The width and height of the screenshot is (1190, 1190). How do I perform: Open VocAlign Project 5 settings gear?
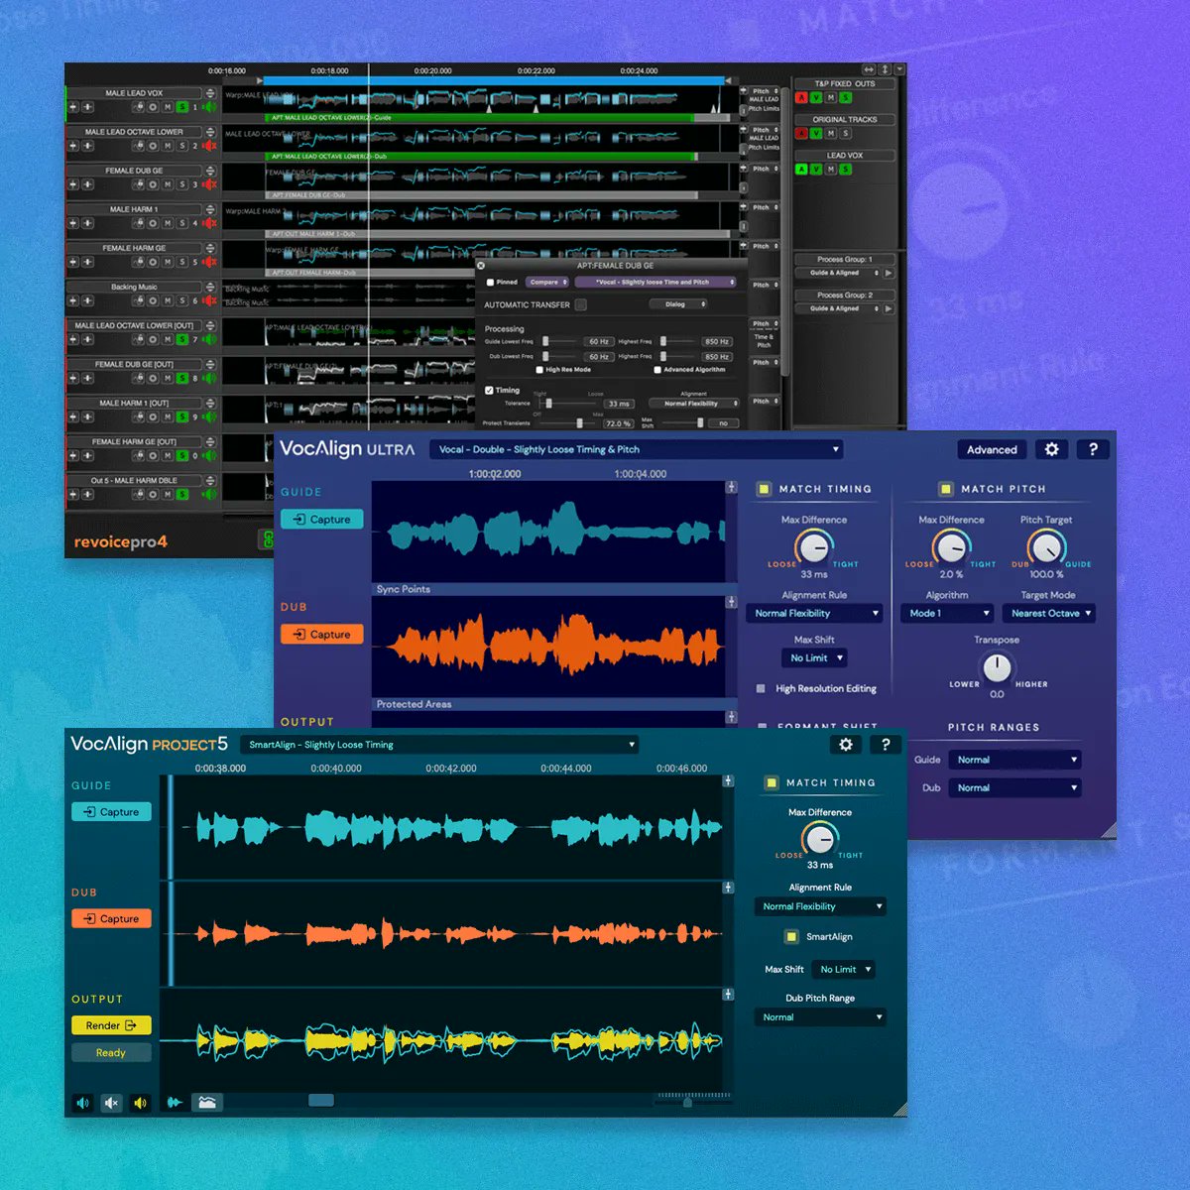[x=846, y=745]
